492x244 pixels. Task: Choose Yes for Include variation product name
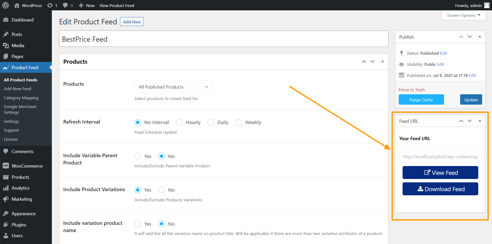[x=138, y=224]
